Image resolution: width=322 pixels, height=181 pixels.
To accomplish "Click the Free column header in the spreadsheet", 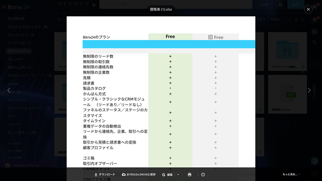I will pos(170,37).
